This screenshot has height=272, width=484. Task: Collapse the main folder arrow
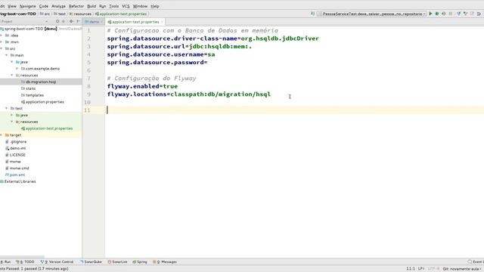point(7,55)
